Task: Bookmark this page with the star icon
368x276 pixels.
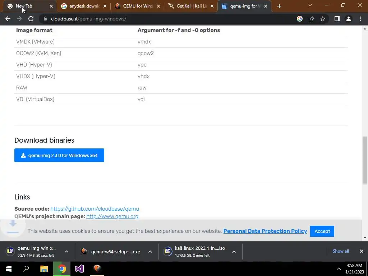Action: (x=323, y=19)
